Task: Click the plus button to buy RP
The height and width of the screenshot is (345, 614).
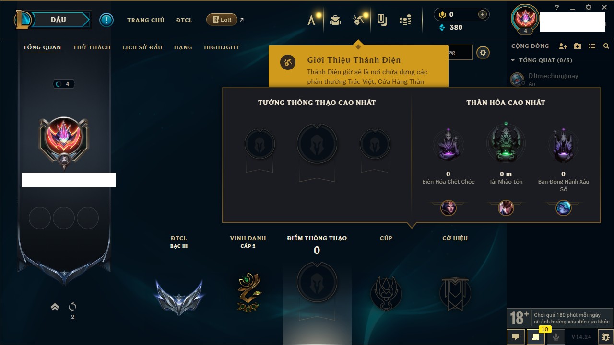Action: (x=483, y=15)
